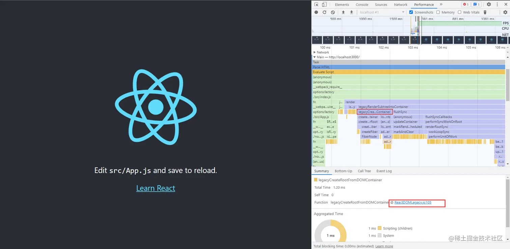The height and width of the screenshot is (249, 510).
Task: Select the performUnitOfWork flame bar
Action: click(x=466, y=137)
